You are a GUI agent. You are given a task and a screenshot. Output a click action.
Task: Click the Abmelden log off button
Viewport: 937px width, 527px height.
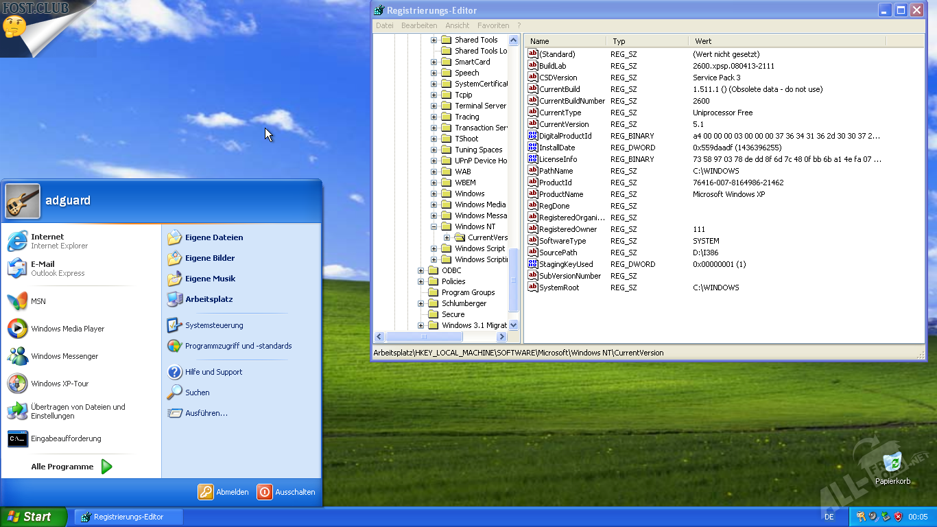pos(224,492)
